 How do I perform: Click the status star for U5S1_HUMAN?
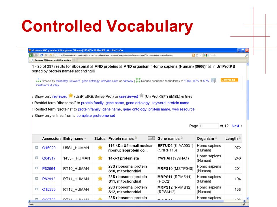[100, 147]
